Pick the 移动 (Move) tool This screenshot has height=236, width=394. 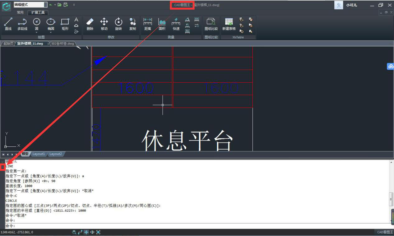point(104,24)
